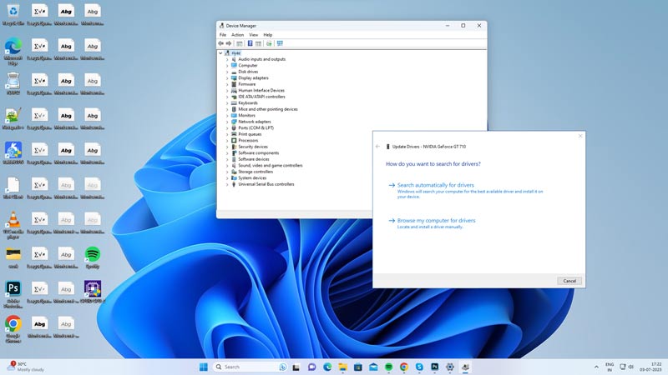Select Human Interface Devices row
Viewport: 668px width, 375px height.
(x=261, y=91)
